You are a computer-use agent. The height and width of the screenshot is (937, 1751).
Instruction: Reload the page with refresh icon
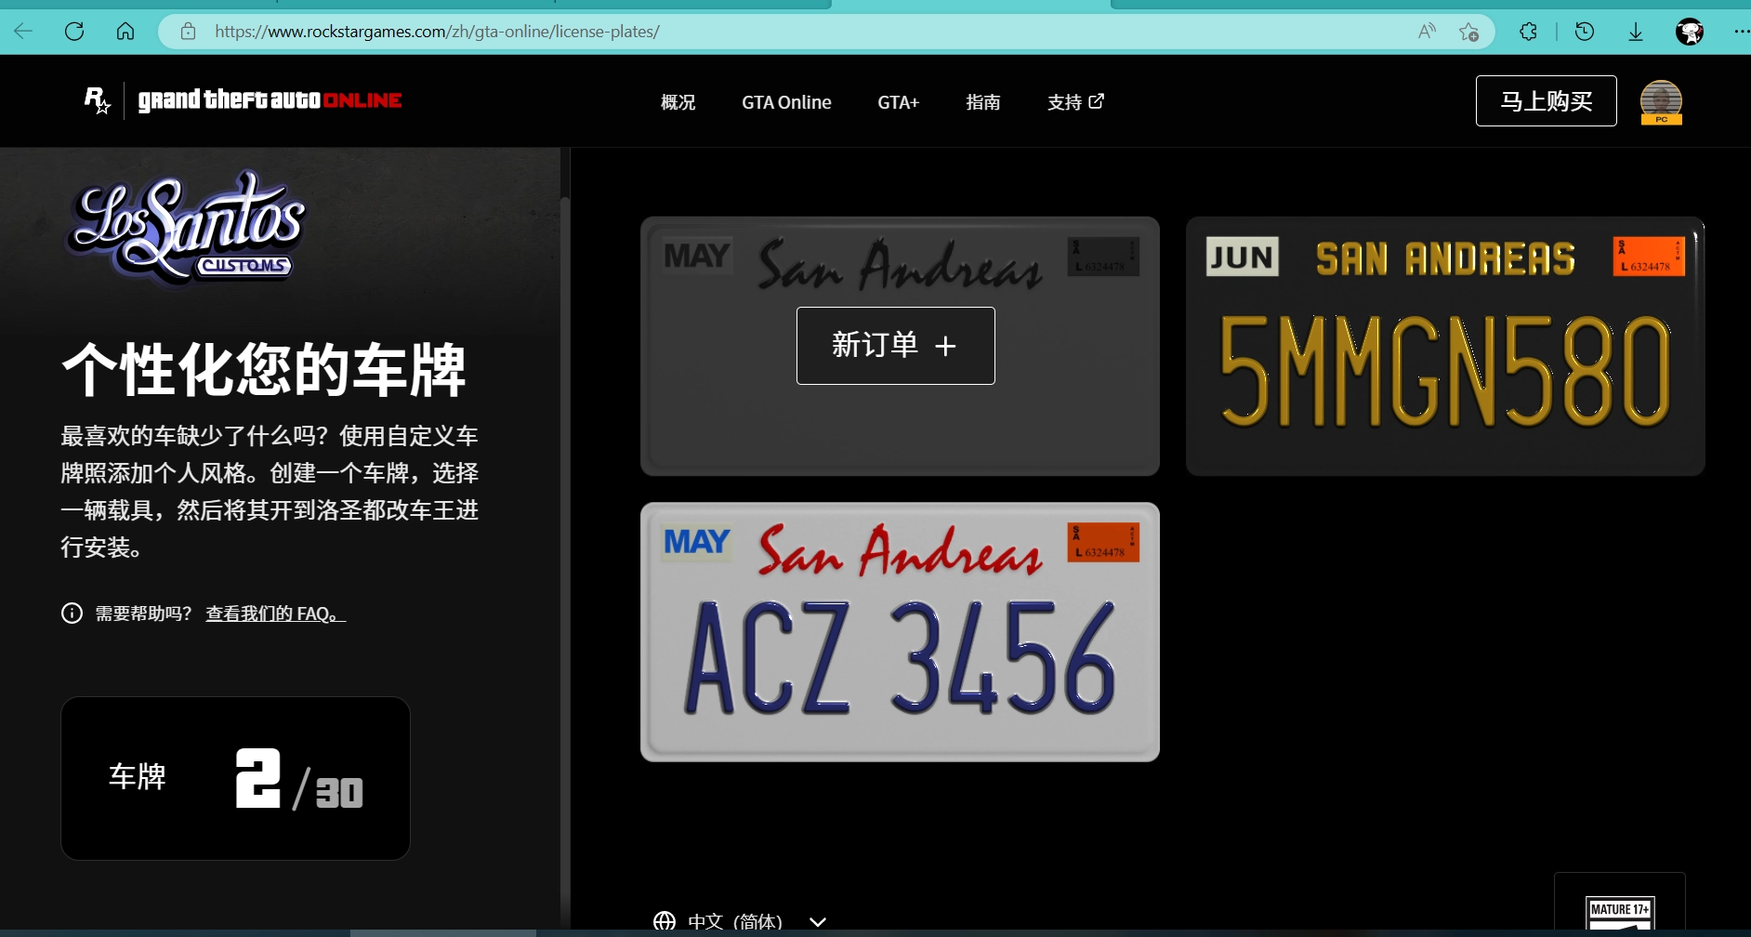pyautogui.click(x=74, y=32)
